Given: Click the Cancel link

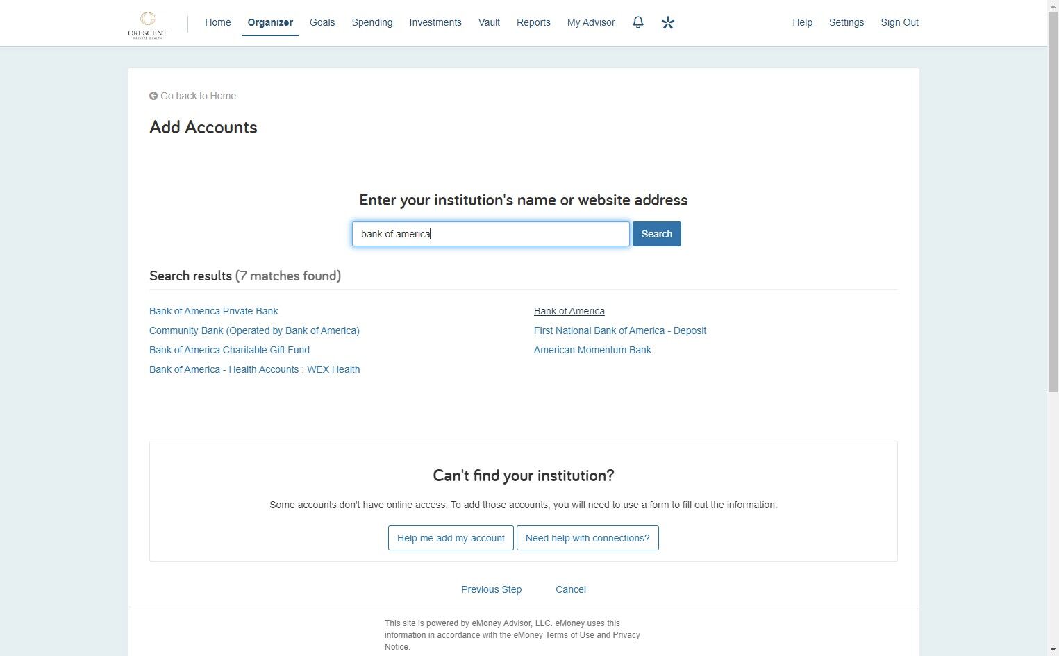Looking at the screenshot, I should coord(571,589).
